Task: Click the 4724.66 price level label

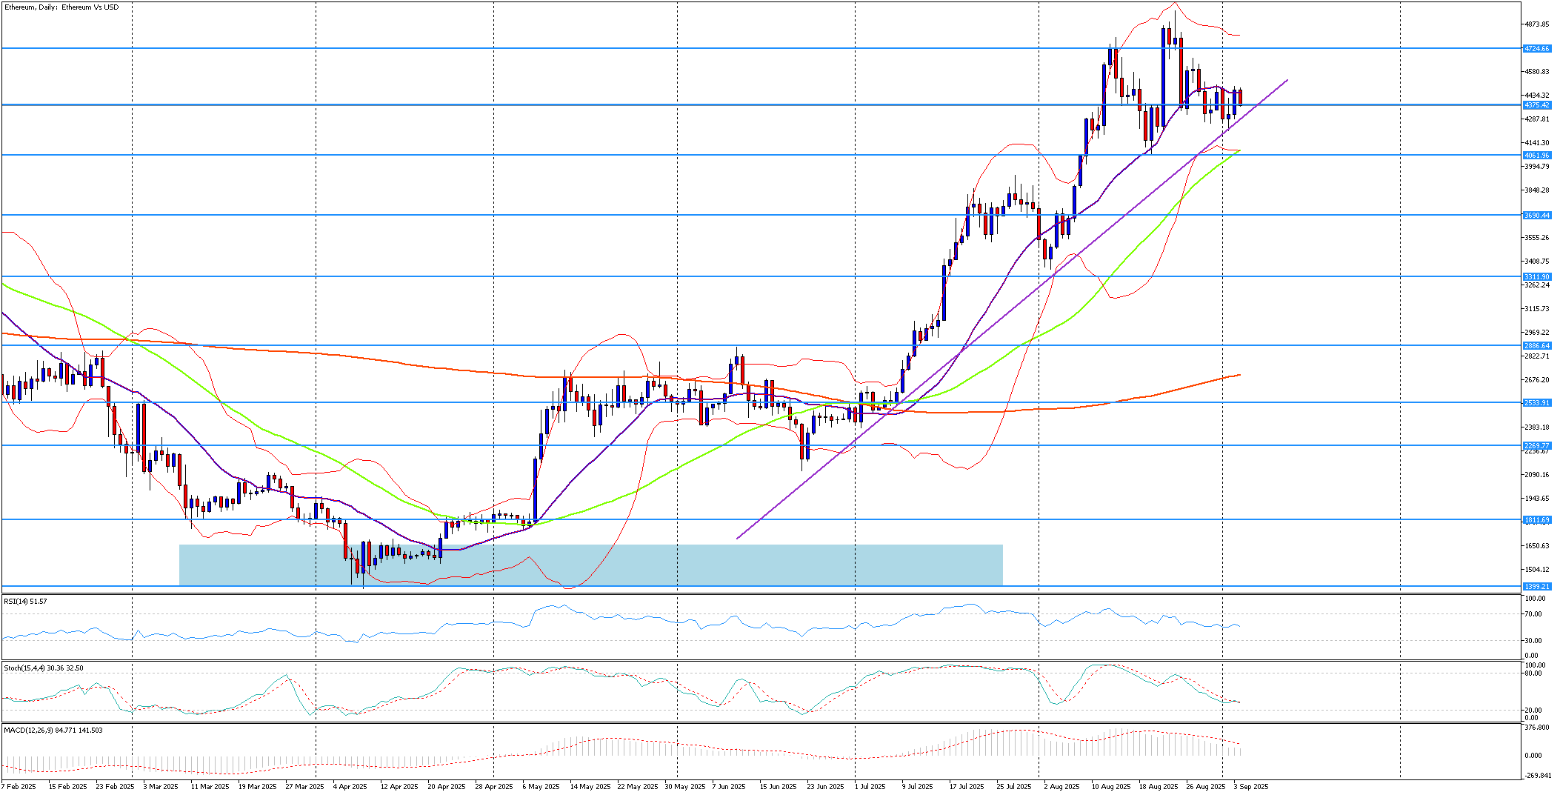Action: [1536, 49]
